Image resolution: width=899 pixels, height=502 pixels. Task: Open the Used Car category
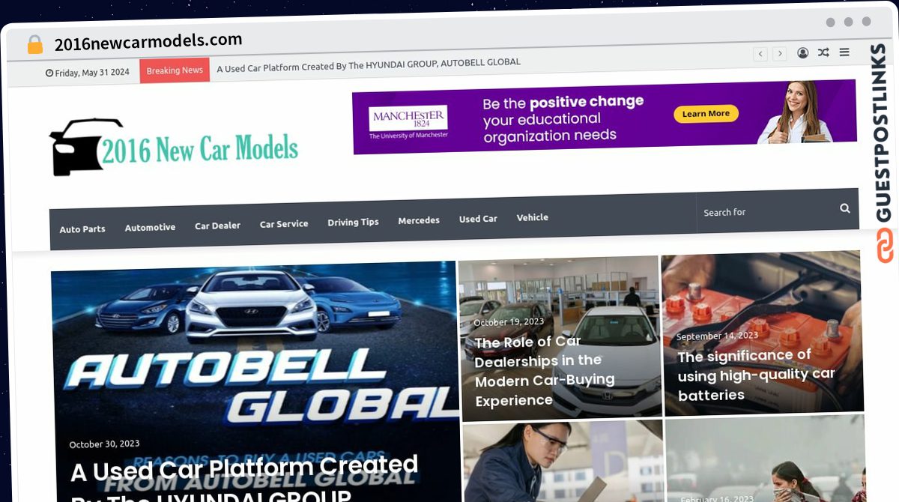(478, 219)
